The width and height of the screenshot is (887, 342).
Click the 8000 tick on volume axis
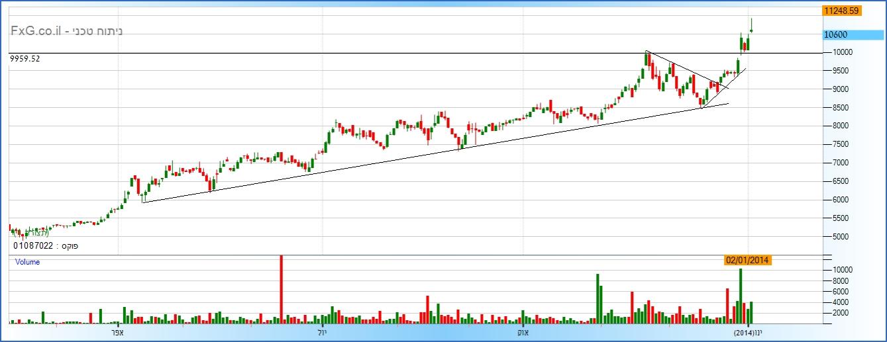tap(831, 280)
